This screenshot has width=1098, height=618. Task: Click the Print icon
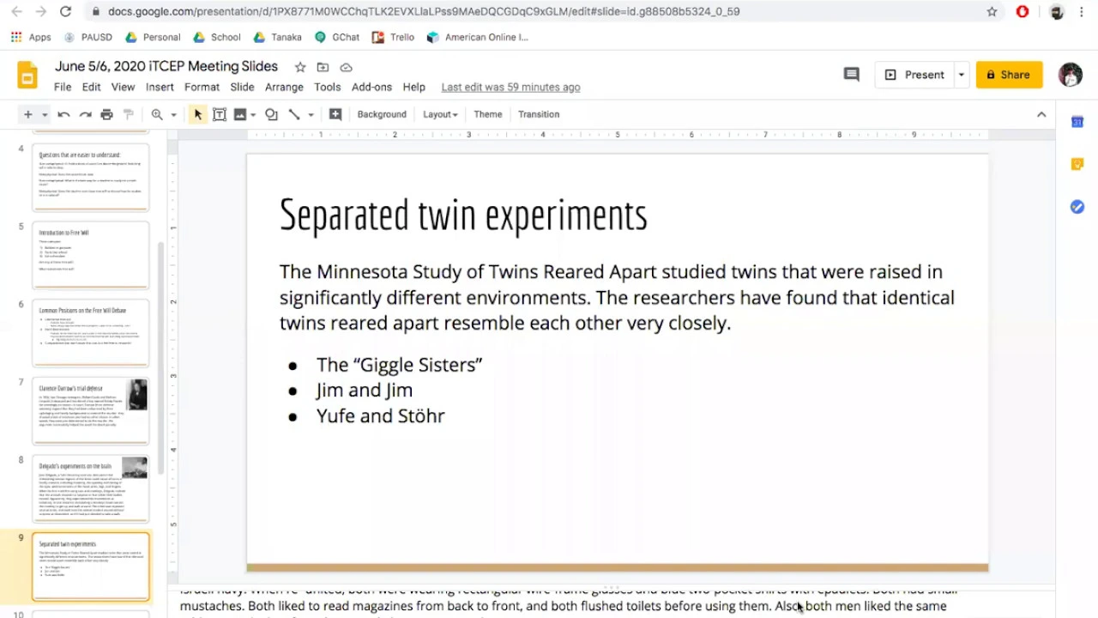click(x=106, y=114)
